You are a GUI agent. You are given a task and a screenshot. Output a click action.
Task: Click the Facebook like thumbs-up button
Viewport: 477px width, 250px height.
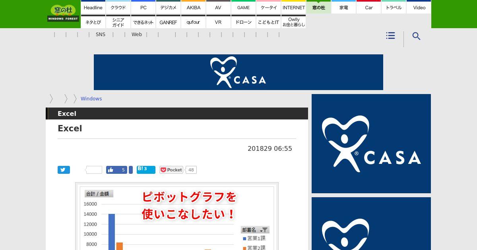116,170
